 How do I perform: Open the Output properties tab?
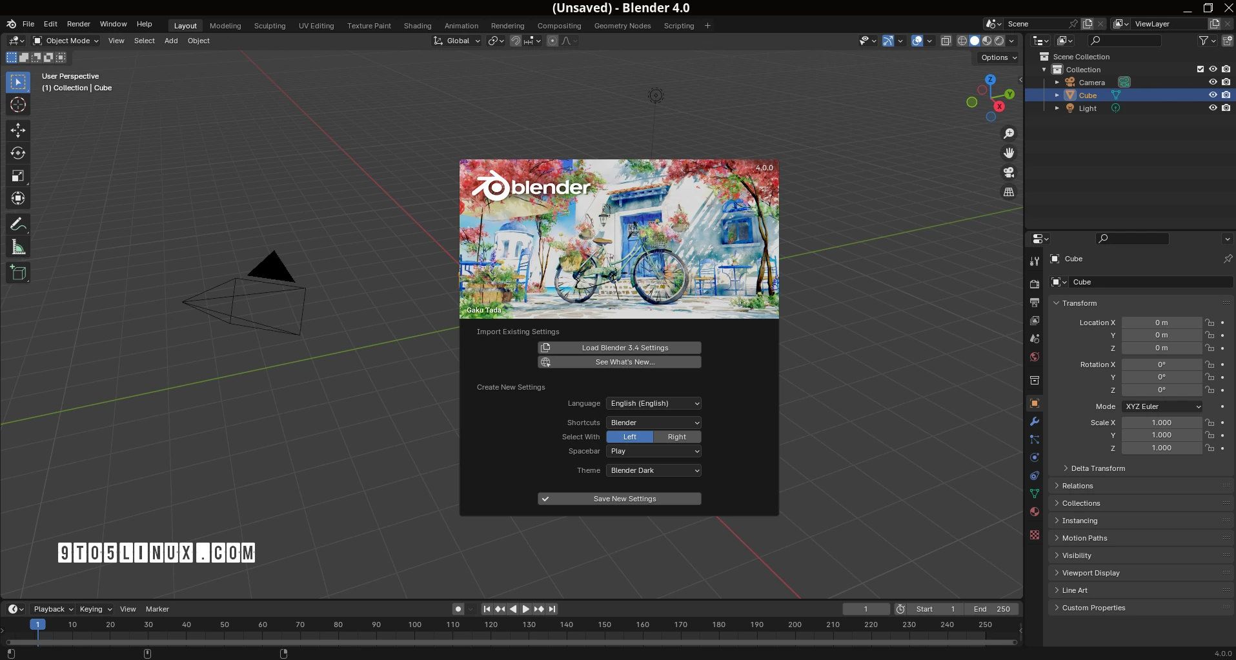(1035, 302)
